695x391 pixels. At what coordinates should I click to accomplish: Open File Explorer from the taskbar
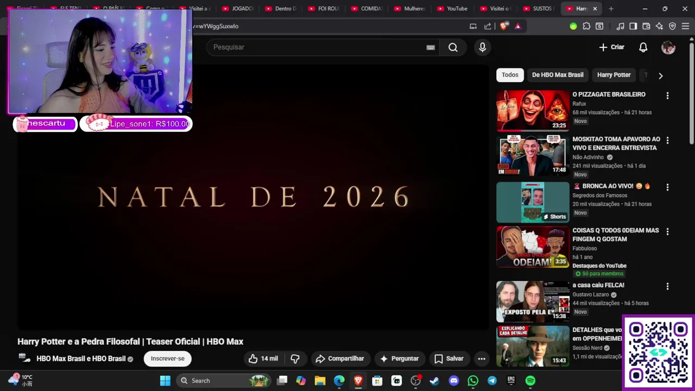tap(320, 381)
